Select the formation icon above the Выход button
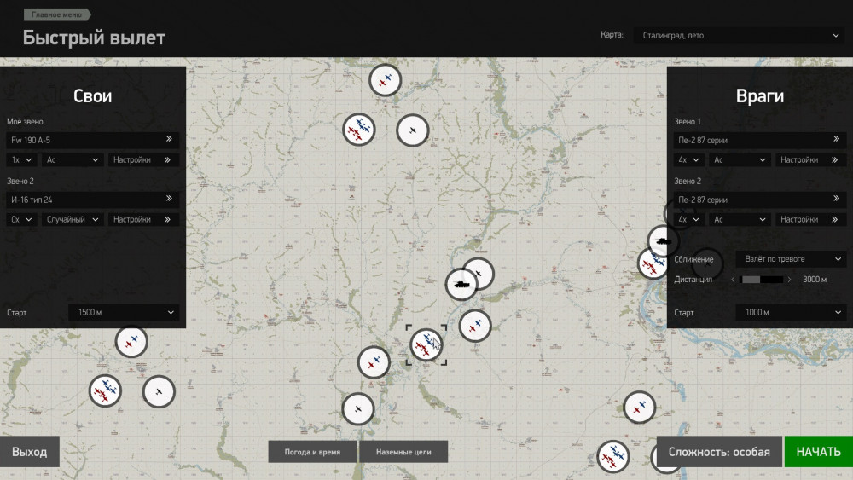 pyautogui.click(x=105, y=390)
